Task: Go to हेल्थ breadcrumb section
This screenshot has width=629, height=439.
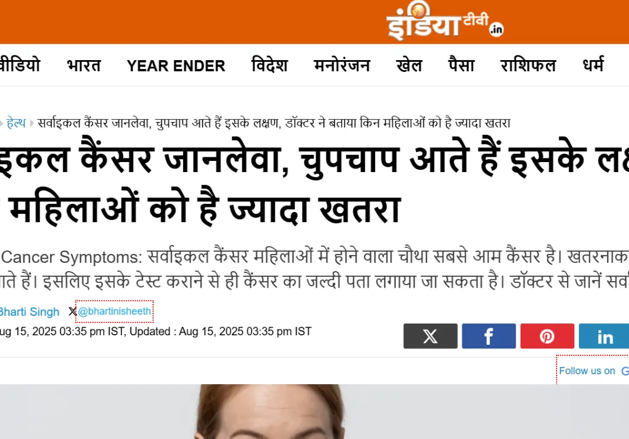Action: point(16,123)
